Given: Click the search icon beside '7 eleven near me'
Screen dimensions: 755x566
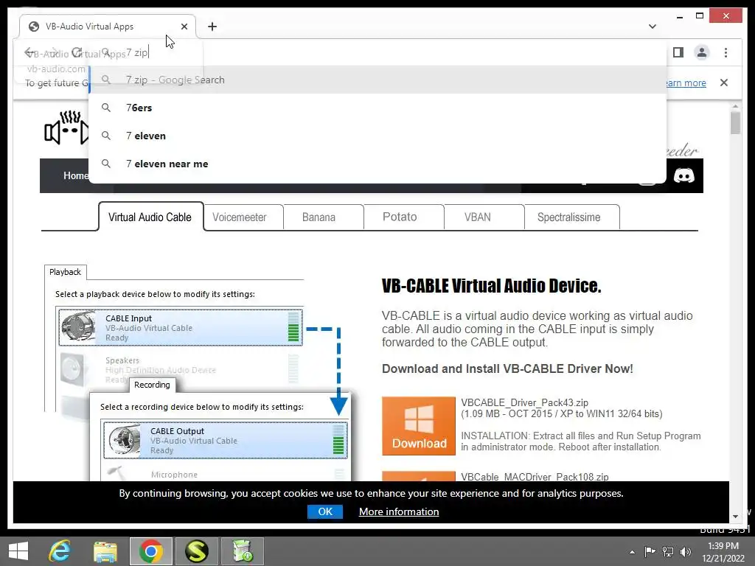Looking at the screenshot, I should (106, 164).
